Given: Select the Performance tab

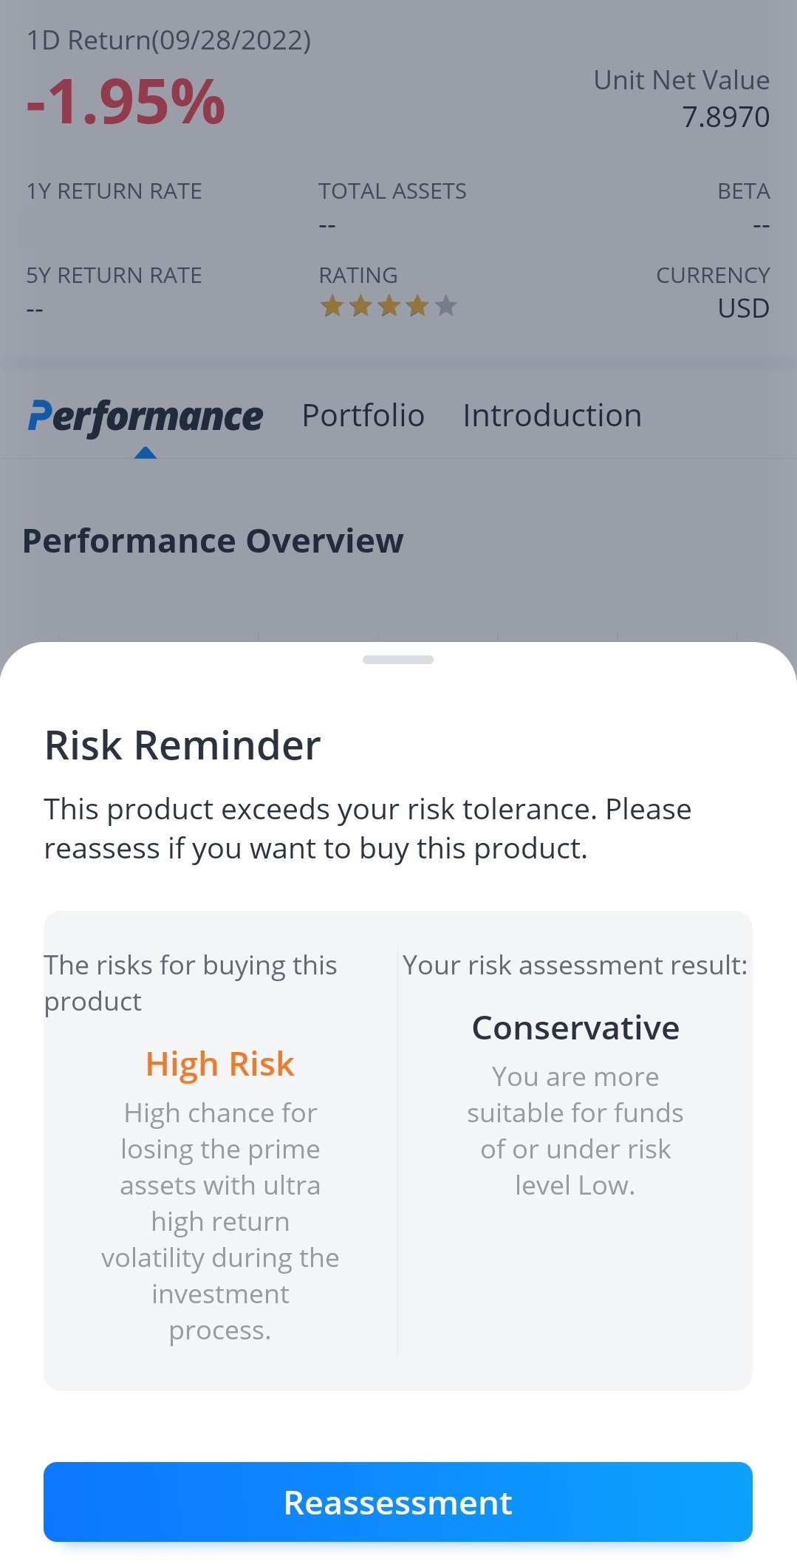Looking at the screenshot, I should click(x=146, y=417).
